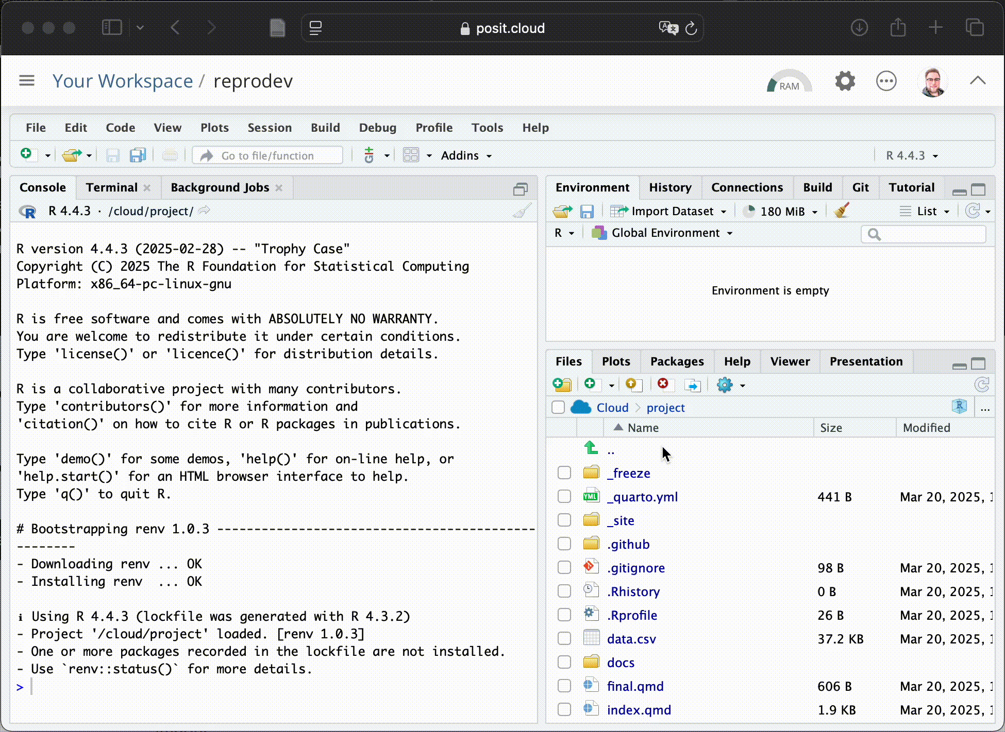Open Import Dataset in the Environment pane
Viewport: 1005px width, 732px height.
click(x=668, y=211)
